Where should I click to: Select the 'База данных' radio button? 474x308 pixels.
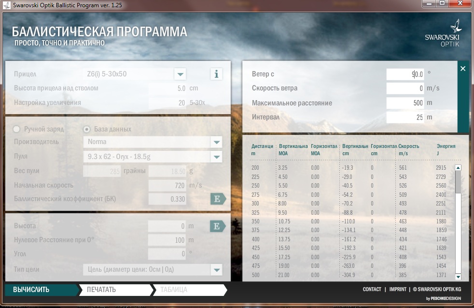tap(87, 129)
